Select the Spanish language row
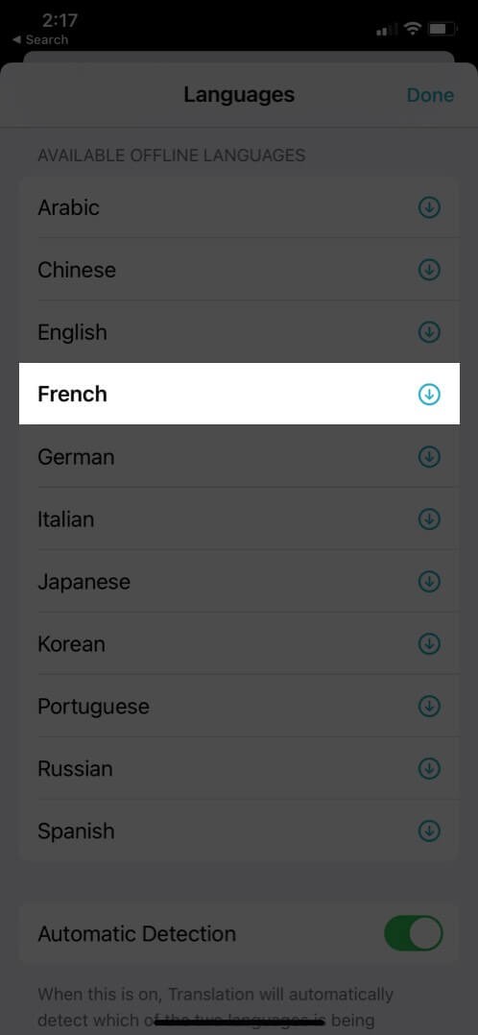This screenshot has height=1035, width=478. click(239, 830)
